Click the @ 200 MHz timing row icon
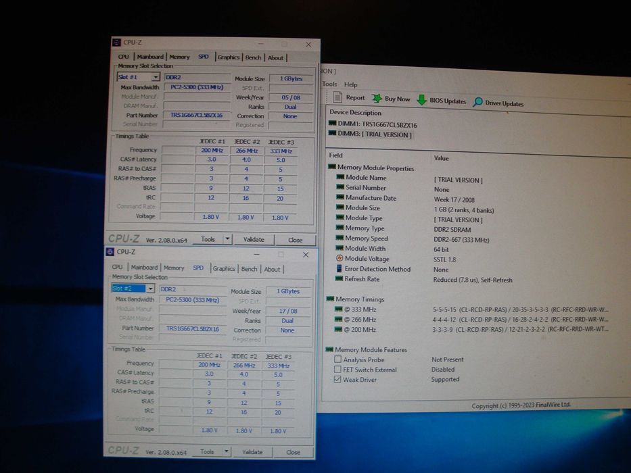This screenshot has width=631, height=473. pyautogui.click(x=338, y=330)
